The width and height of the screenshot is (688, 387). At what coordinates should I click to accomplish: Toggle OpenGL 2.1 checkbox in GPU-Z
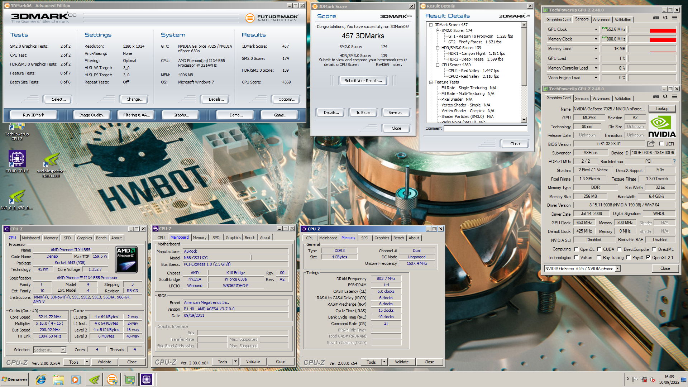[x=648, y=258]
